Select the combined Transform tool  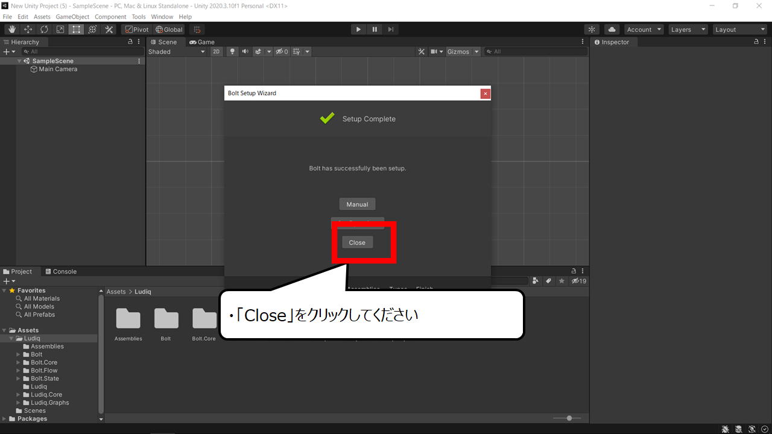tap(92, 30)
